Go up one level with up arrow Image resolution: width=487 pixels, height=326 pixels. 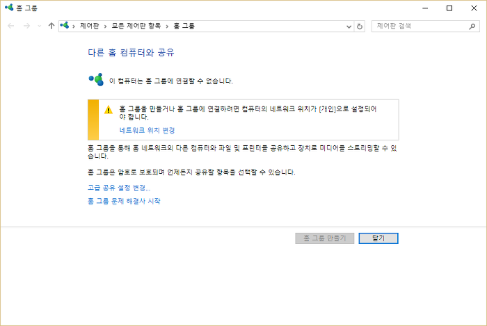tap(51, 26)
